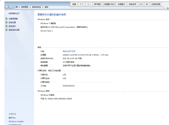The image size is (169, 125).
Task: Click the 32 位操作系统 system type value
Action: pyautogui.click(x=69, y=62)
